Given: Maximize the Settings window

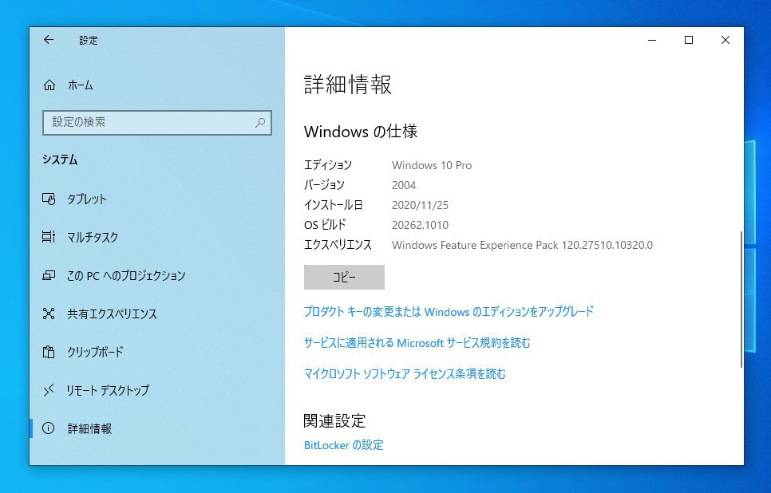Looking at the screenshot, I should point(689,40).
